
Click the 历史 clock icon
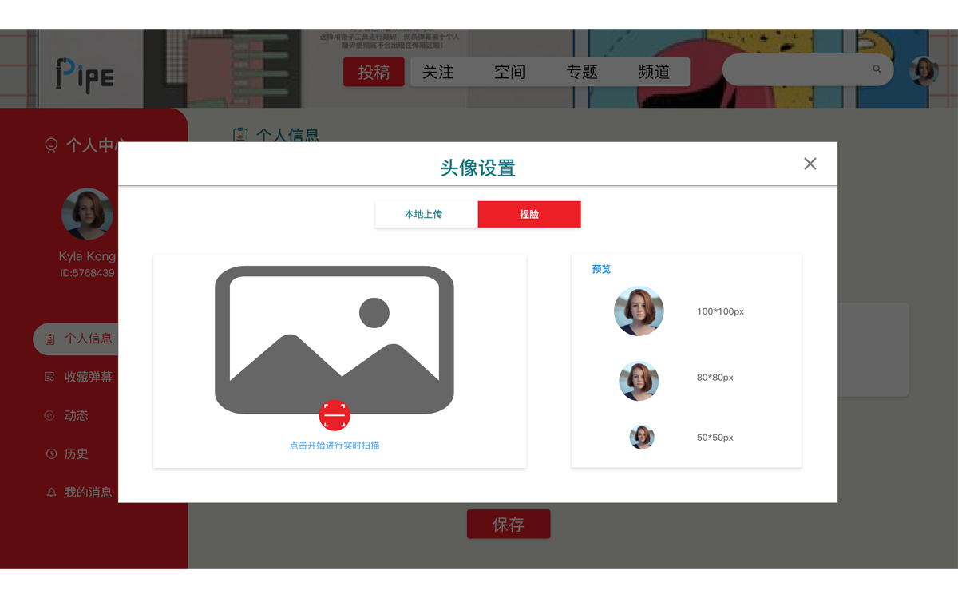tap(51, 453)
